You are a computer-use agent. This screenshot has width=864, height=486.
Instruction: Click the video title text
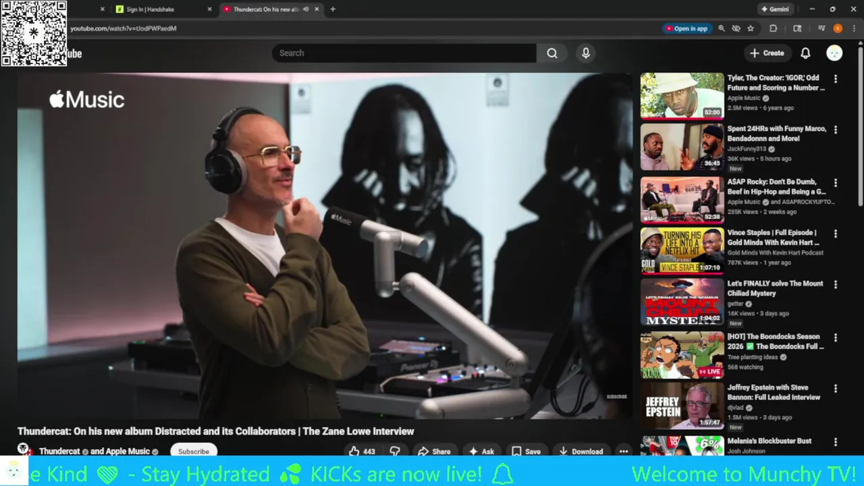click(x=215, y=431)
